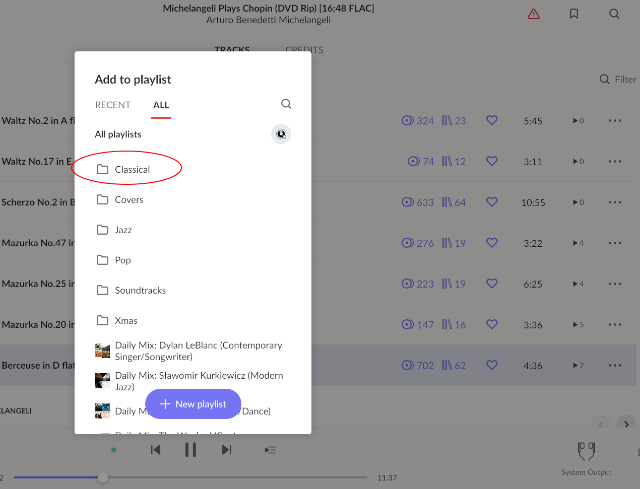This screenshot has width=640, height=489.
Task: Click the playback progress slider handle
Action: (x=103, y=477)
